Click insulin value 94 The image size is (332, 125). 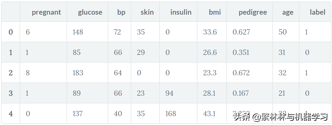point(169,93)
